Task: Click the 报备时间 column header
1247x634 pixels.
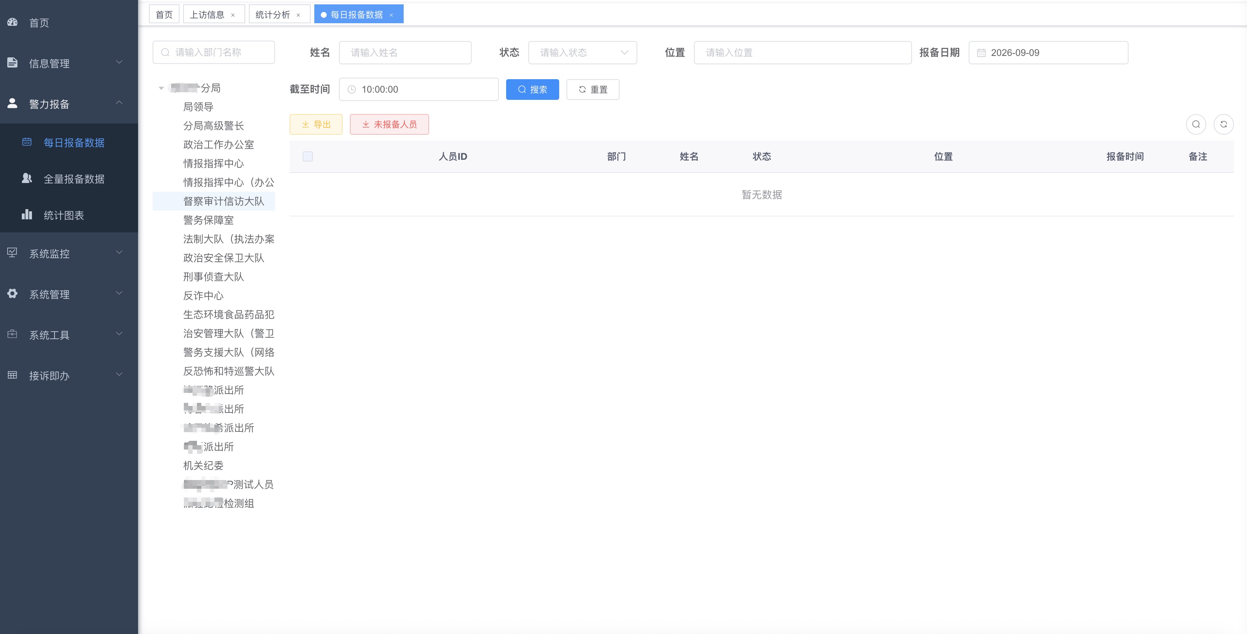Action: tap(1125, 156)
